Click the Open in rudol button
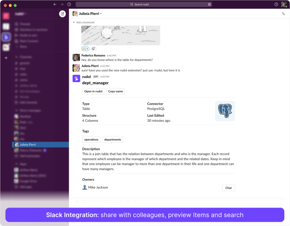The image size is (290, 226). [x=93, y=91]
